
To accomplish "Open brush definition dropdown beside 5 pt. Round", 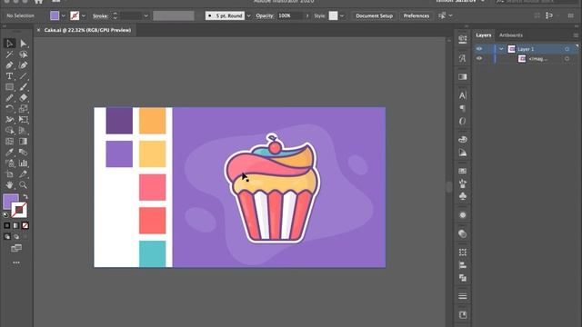I will tap(248, 16).
